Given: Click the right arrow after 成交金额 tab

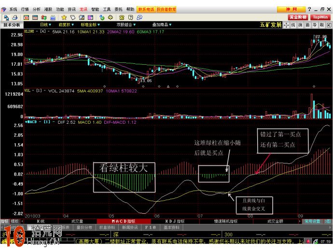Looking at the screenshot, I should [x=300, y=221].
